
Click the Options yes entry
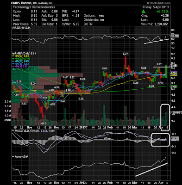(x=94, y=16)
